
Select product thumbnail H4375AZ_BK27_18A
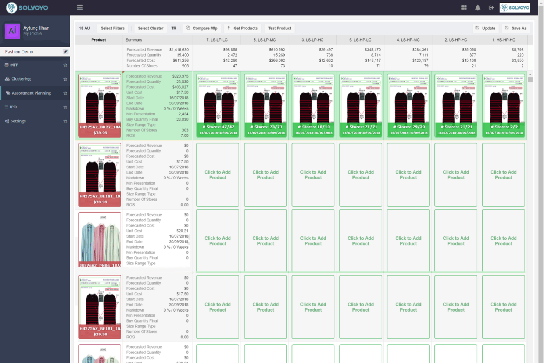click(100, 106)
